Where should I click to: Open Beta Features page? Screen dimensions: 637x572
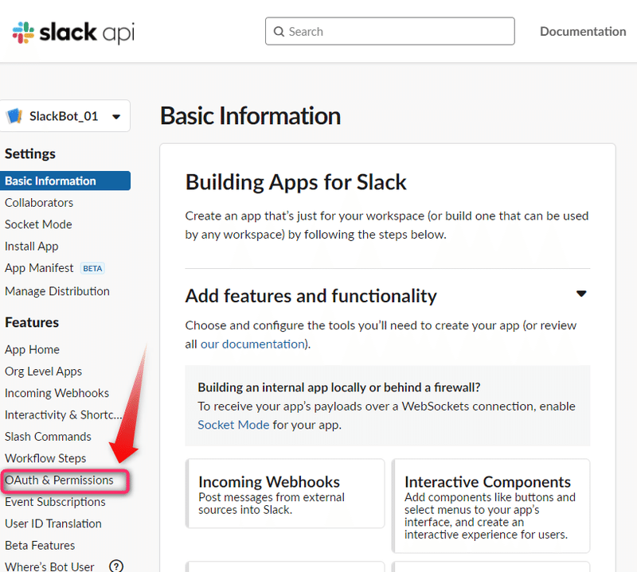40,546
